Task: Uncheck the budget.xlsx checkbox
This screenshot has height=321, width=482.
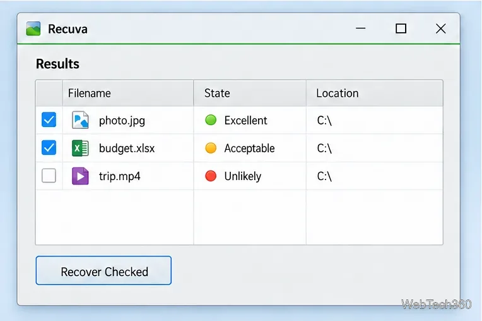Action: (x=49, y=148)
